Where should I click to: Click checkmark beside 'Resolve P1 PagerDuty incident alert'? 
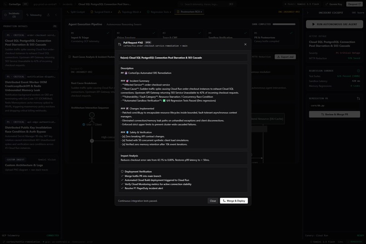tap(122, 188)
